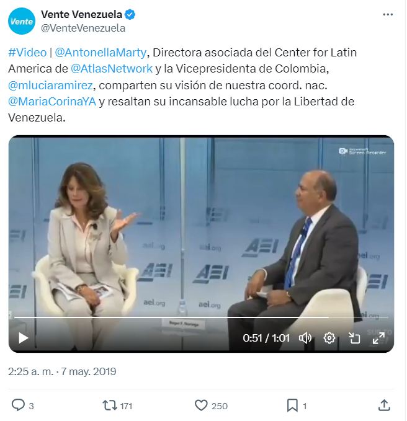The image size is (407, 421).
Task: Reply using the comment icon
Action: [x=18, y=405]
